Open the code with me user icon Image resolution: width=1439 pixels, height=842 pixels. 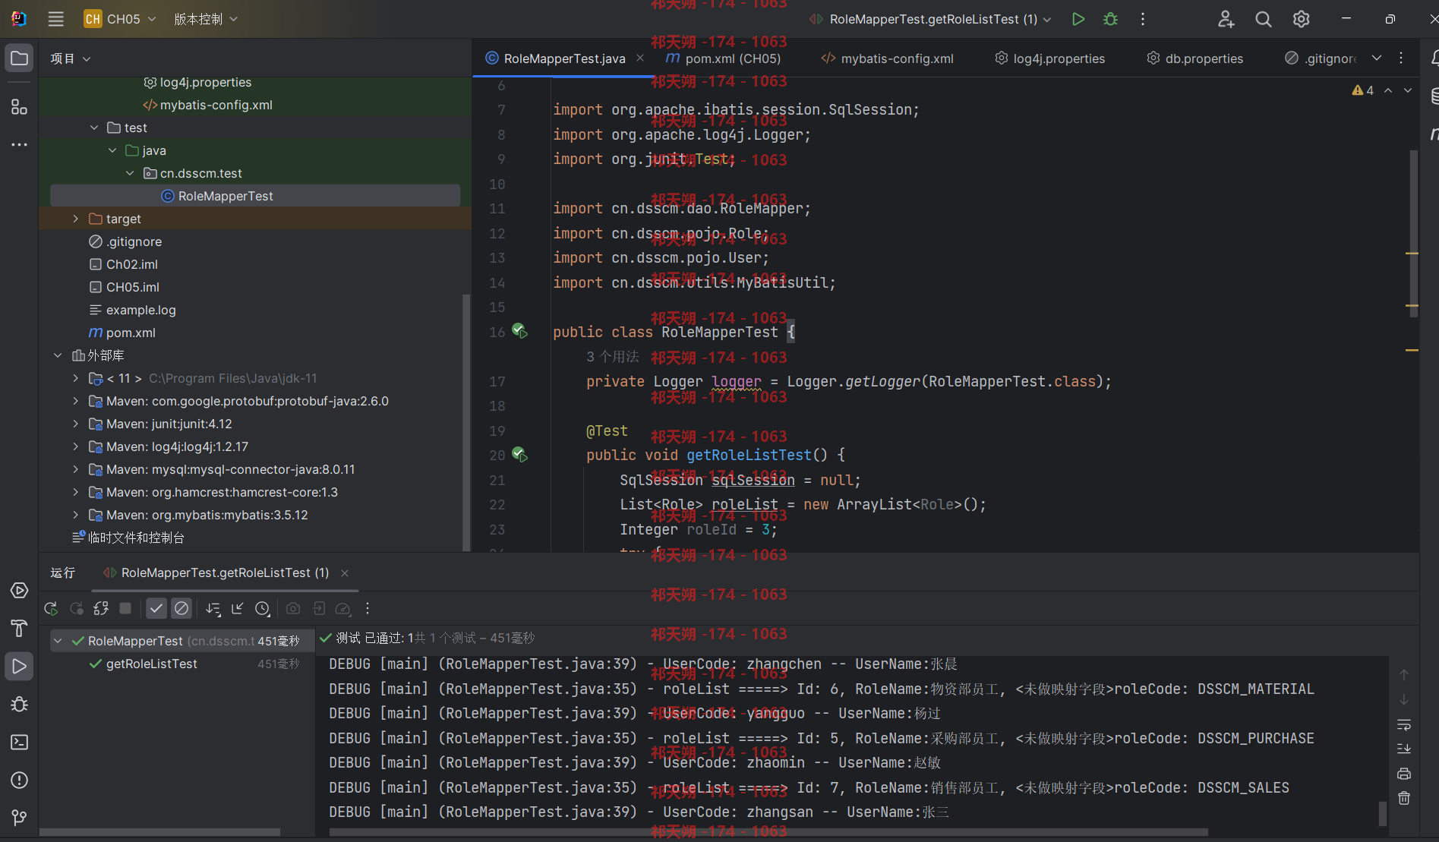click(1226, 19)
